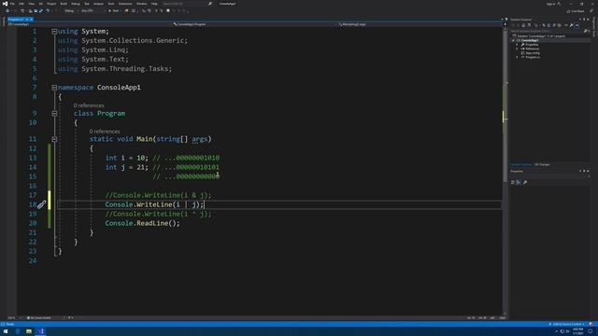Open the Windows Action Center icon
The width and height of the screenshot is (598, 336).
pos(591,331)
